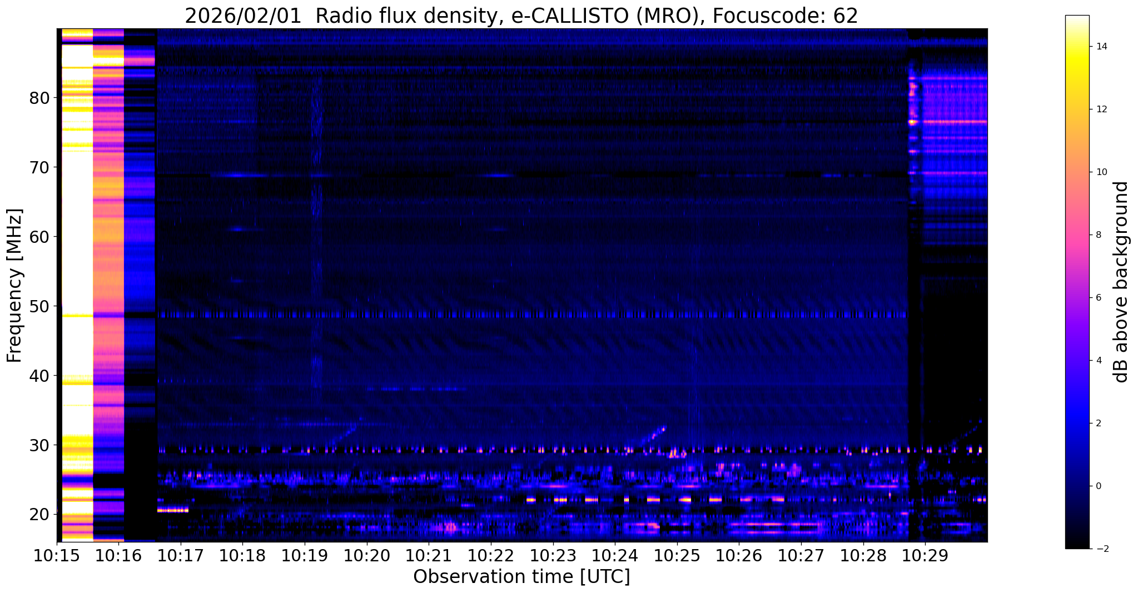Click the colorbar tick label 2
The width and height of the screenshot is (1138, 593).
1099,423
